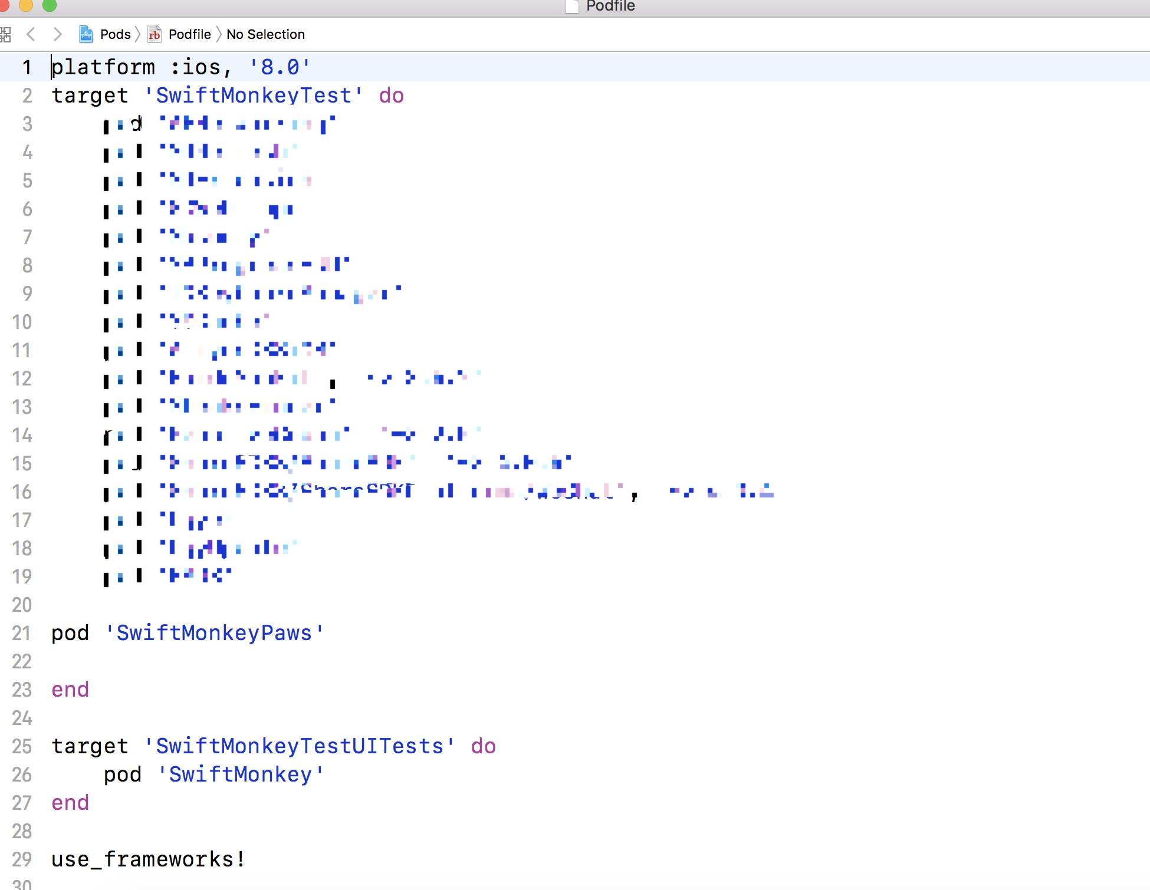Click the 'end' keyword on line 23

70,690
